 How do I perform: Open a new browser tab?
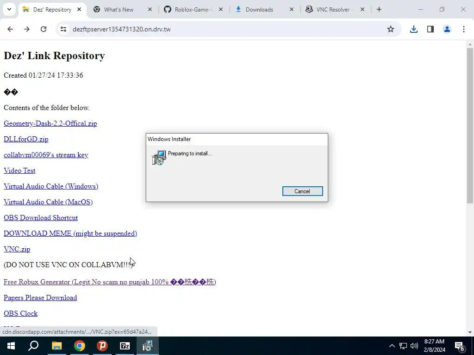379,9
